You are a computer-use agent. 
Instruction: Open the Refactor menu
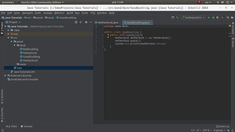coord(59,13)
